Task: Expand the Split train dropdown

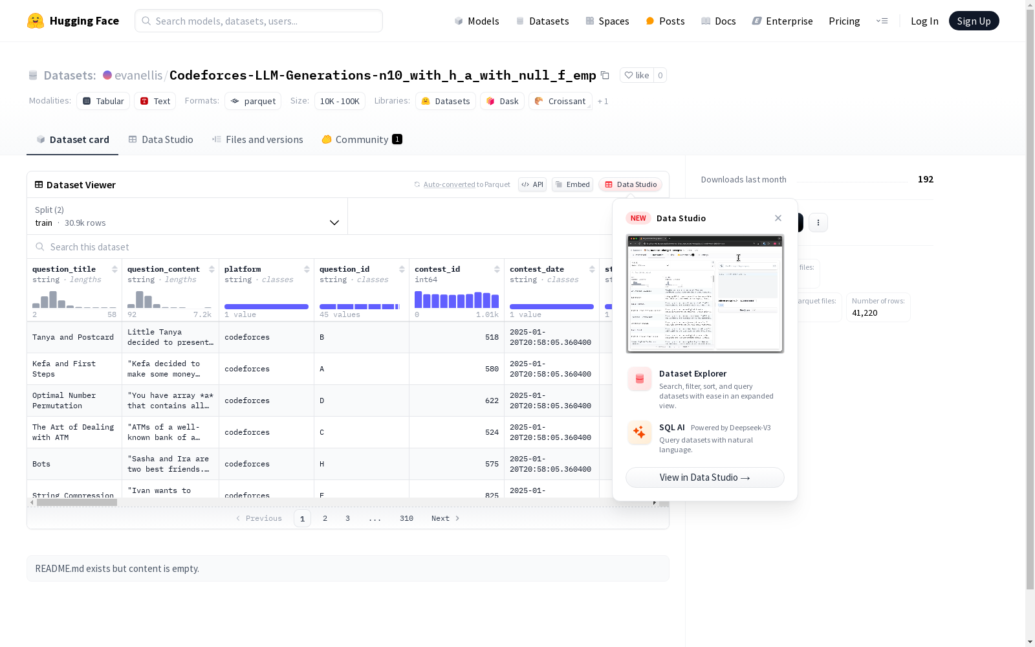Action: pos(188,216)
